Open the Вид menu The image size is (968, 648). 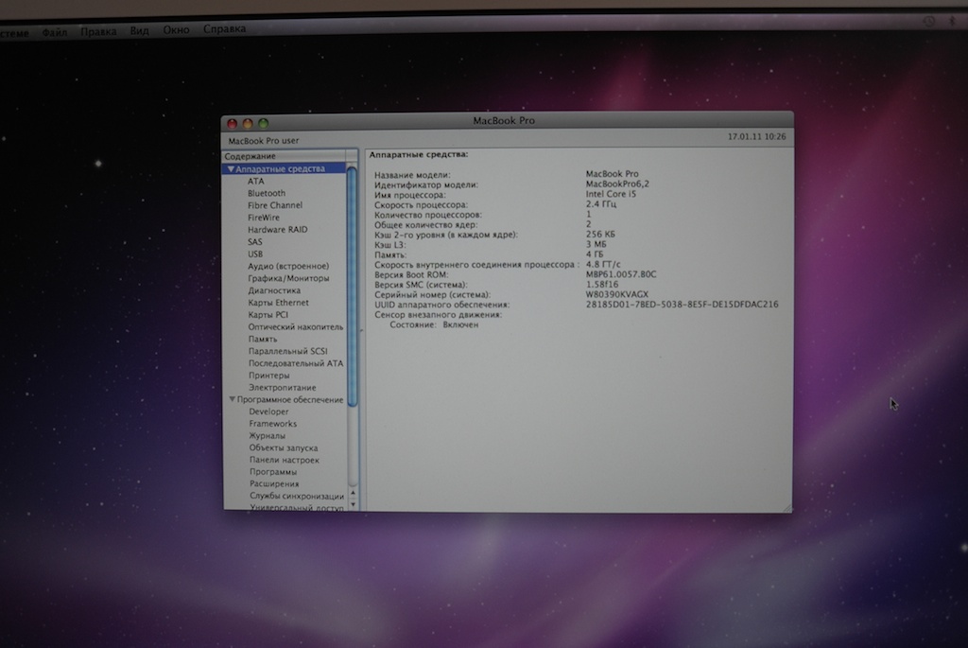click(140, 30)
